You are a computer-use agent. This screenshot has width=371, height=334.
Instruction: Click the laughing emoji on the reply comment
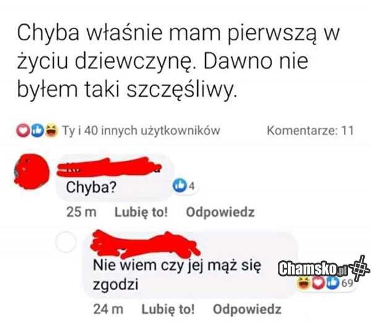click(304, 283)
